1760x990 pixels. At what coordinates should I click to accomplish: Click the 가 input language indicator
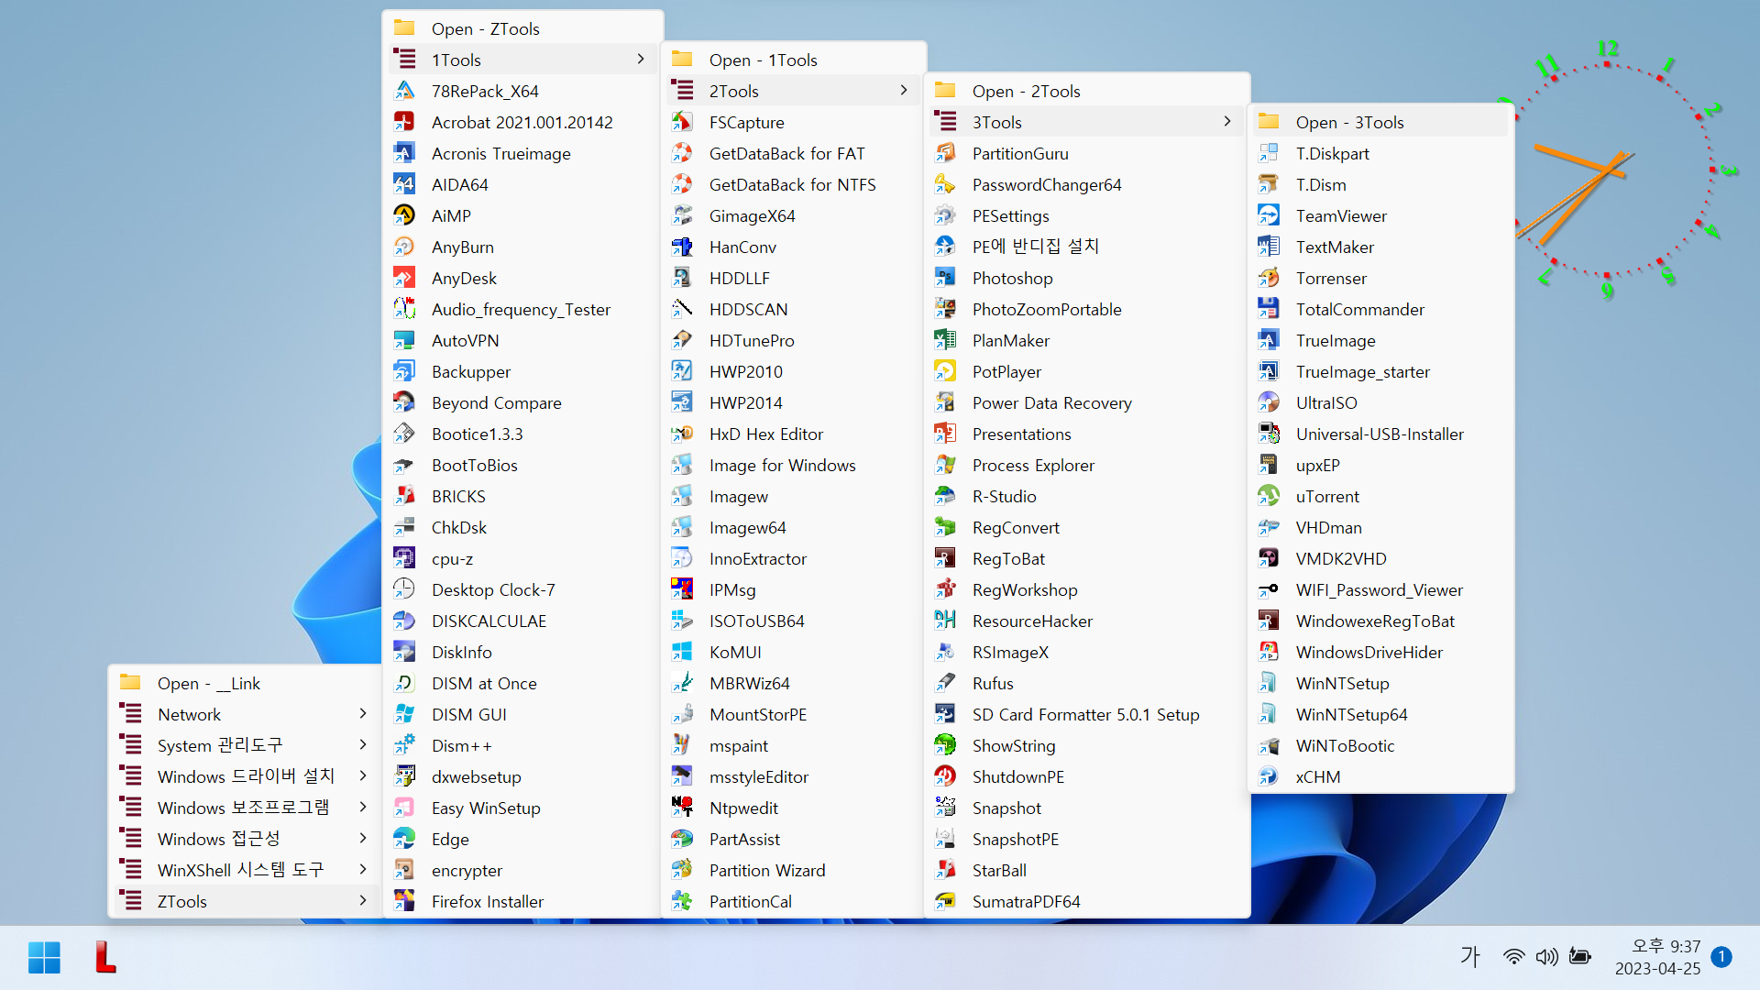1470,957
